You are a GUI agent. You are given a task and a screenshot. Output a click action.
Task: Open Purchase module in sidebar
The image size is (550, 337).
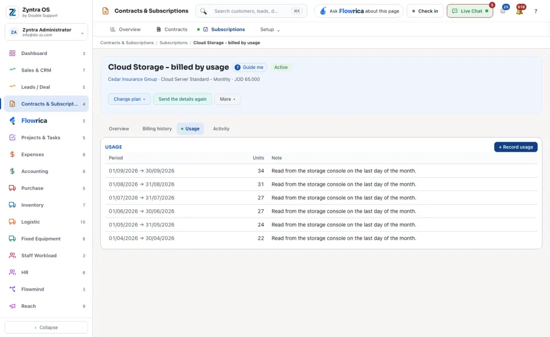tap(46, 188)
